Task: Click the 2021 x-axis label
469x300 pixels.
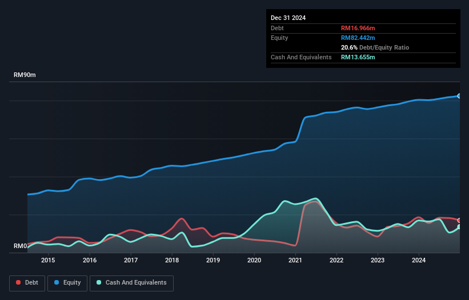Action: [x=295, y=260]
